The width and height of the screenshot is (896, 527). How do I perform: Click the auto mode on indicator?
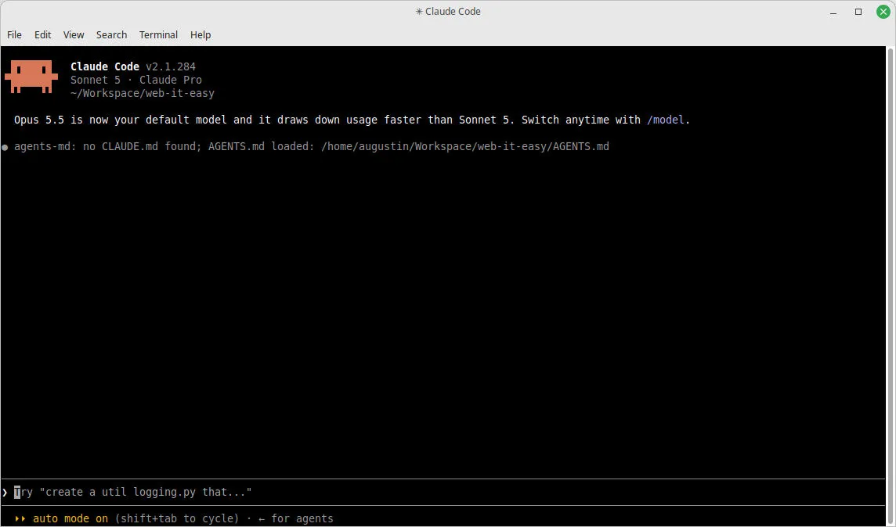[x=70, y=518]
